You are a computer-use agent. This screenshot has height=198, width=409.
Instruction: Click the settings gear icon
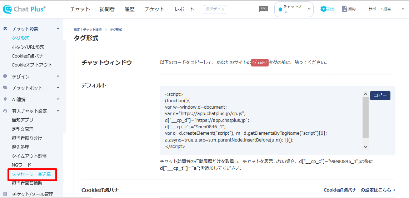[323, 9]
